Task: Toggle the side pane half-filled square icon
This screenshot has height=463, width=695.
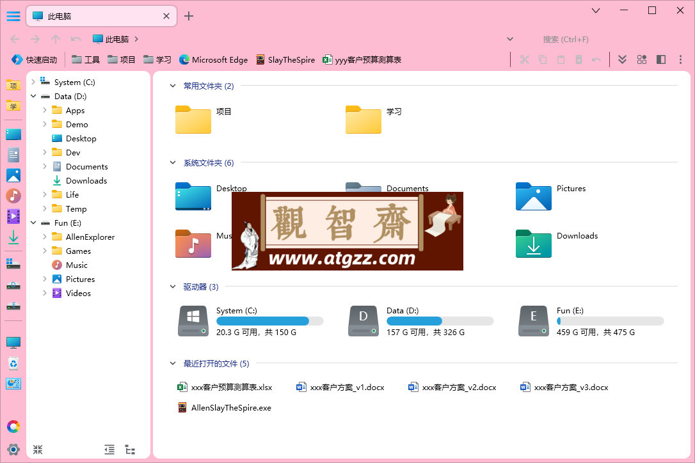Action: click(661, 59)
